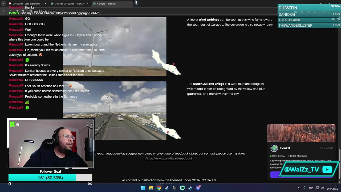The image size is (341, 192).
Task: Close the Curaçao — Plonk It tab
Action: 130,4
